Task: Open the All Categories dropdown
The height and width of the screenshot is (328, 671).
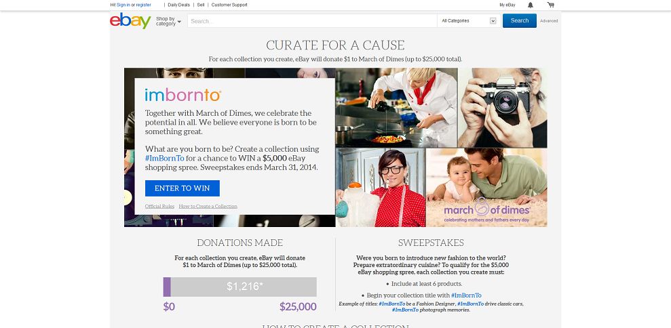Action: click(x=469, y=20)
